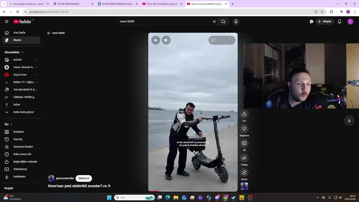Expand Daha fazla göster subscriptions
The height and width of the screenshot is (202, 359).
(21, 112)
